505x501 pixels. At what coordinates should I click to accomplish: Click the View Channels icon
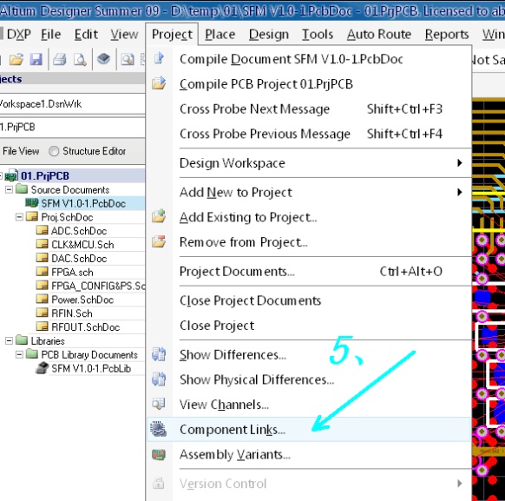[x=159, y=404]
